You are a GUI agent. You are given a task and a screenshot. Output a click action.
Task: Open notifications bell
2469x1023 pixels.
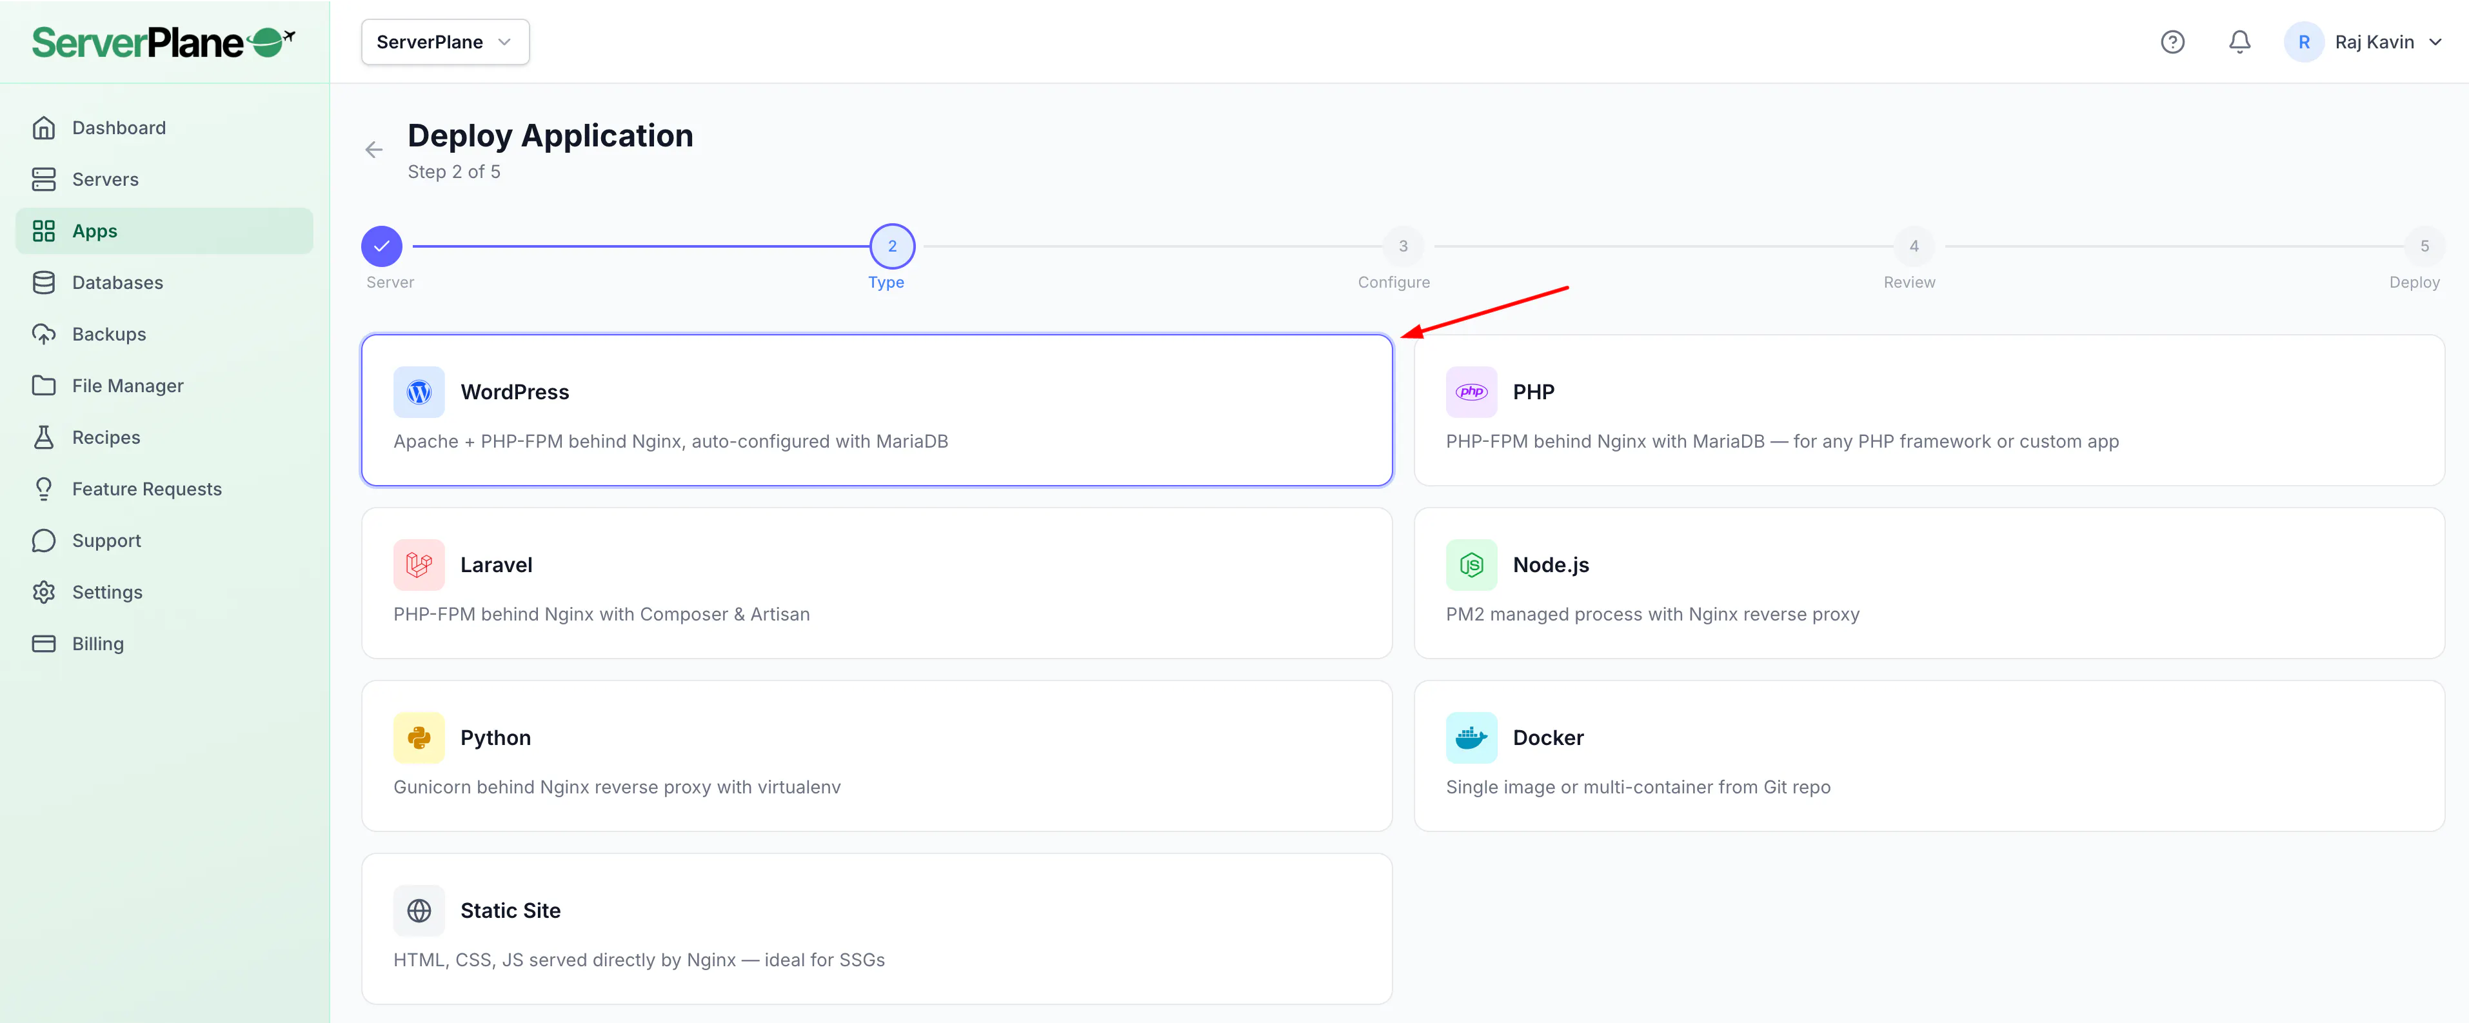[2239, 42]
